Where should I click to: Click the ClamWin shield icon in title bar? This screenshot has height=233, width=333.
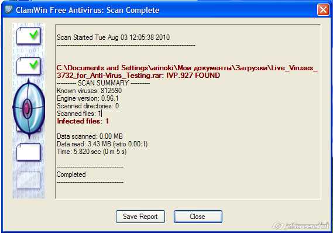[9, 9]
